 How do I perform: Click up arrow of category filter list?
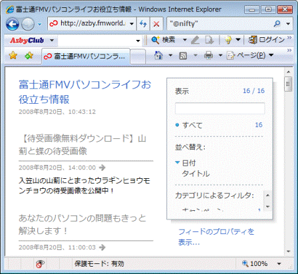(x=267, y=196)
